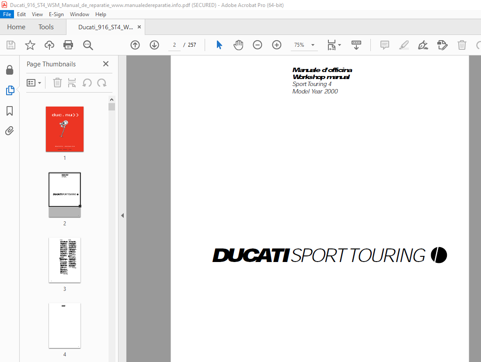This screenshot has height=362, width=481.
Task: Expand the fit page options arrow
Action: point(340,45)
